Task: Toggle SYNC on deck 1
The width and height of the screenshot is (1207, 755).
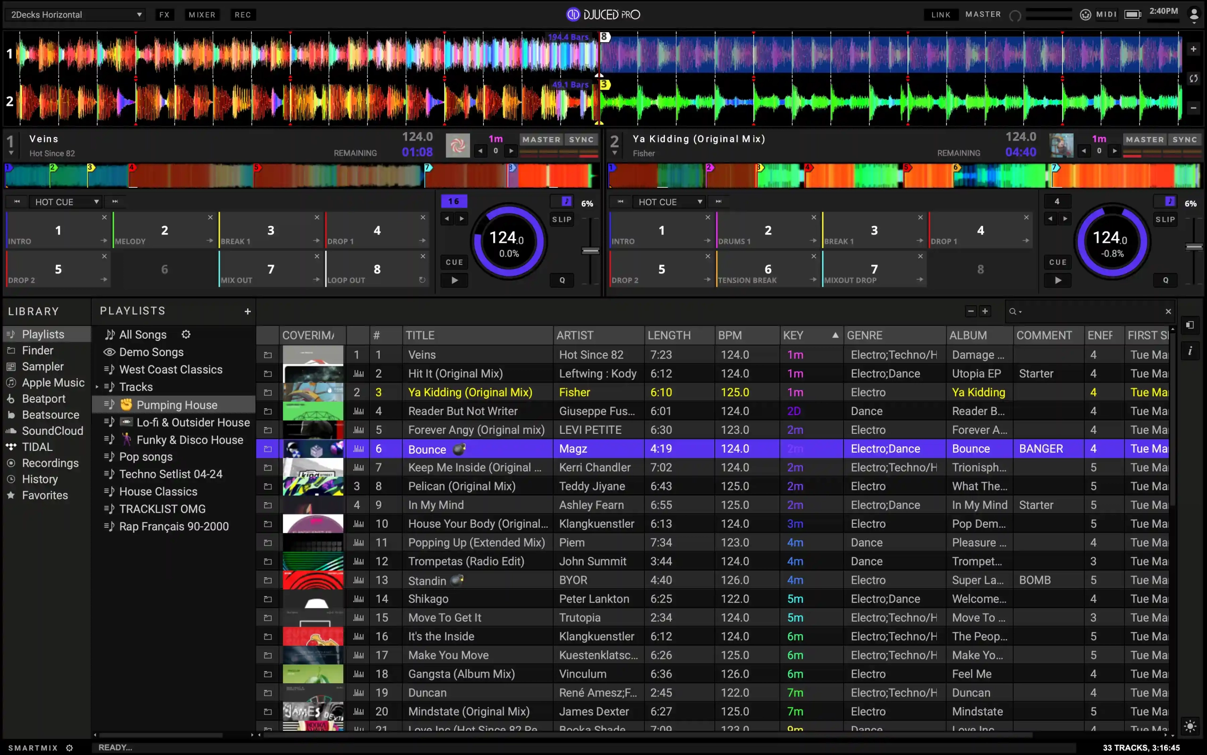Action: coord(581,140)
